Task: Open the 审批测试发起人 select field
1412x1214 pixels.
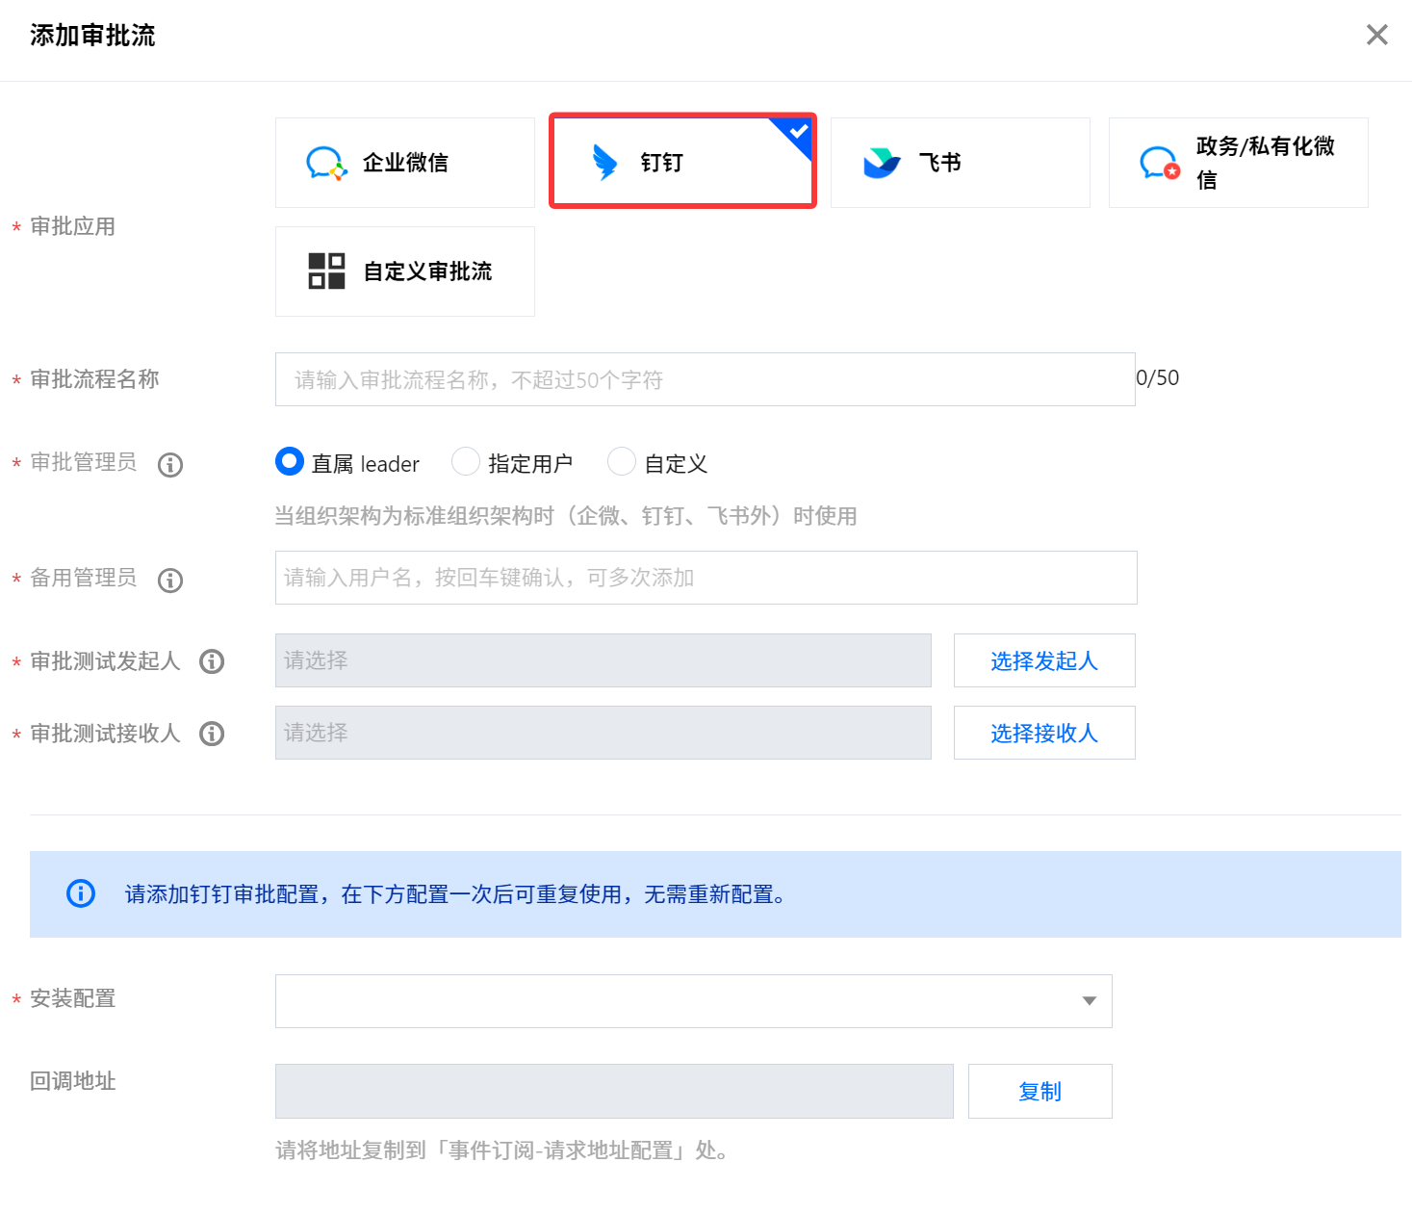Action: (x=603, y=660)
